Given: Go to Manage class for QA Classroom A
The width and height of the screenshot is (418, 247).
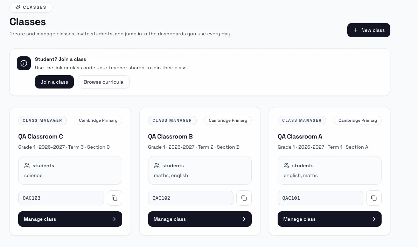Looking at the screenshot, I should (329, 219).
